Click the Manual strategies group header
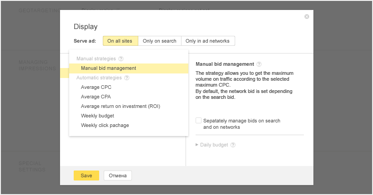This screenshot has height=195, width=373. (96, 58)
